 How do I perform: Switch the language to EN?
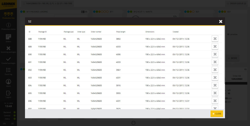click(x=4, y=123)
